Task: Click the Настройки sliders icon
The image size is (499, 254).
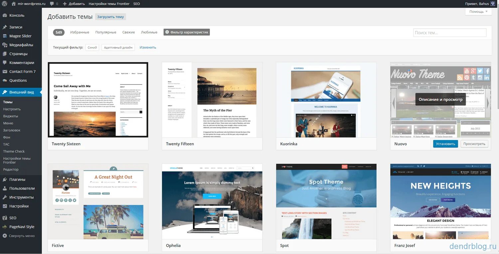Action: (x=5, y=206)
